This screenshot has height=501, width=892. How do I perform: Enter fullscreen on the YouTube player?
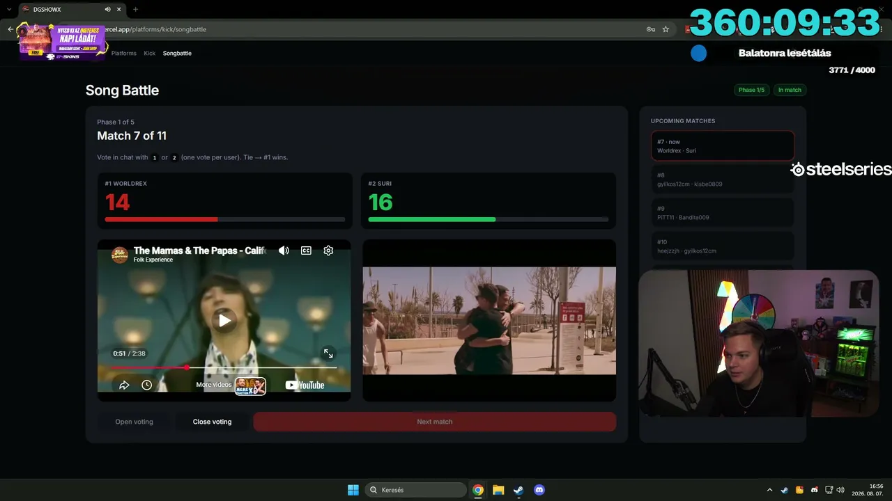click(x=328, y=353)
